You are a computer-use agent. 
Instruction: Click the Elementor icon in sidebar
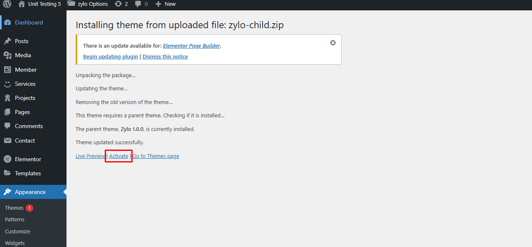pos(7,159)
